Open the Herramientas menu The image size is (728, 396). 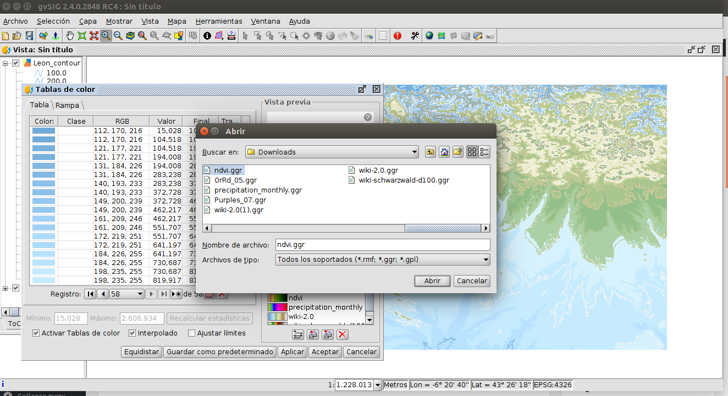coord(219,21)
